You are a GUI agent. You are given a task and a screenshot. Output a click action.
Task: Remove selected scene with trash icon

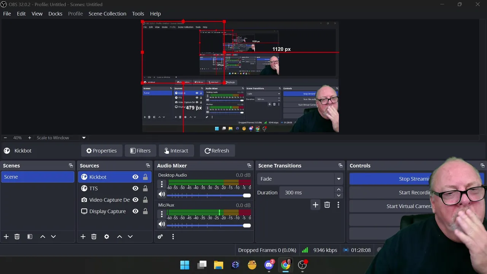pyautogui.click(x=17, y=237)
